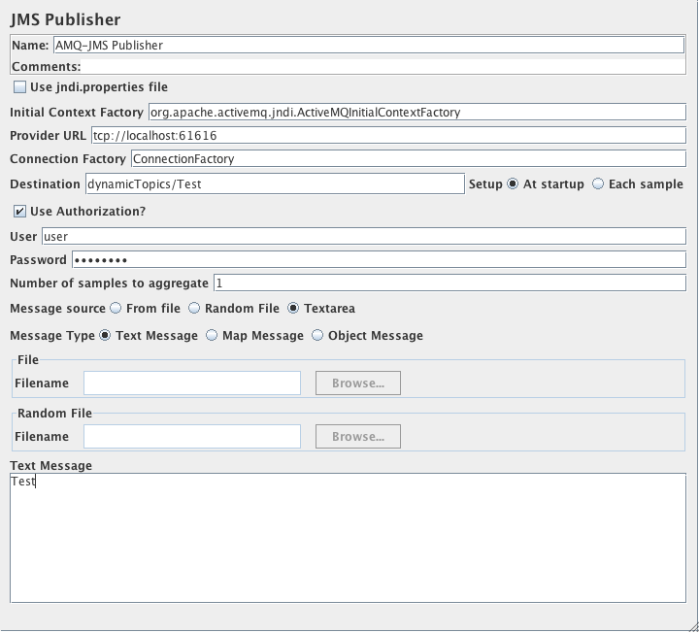Click the Name field with AMQ-JMS Publisher
Screen dimensions: 699x633
[x=368, y=45]
